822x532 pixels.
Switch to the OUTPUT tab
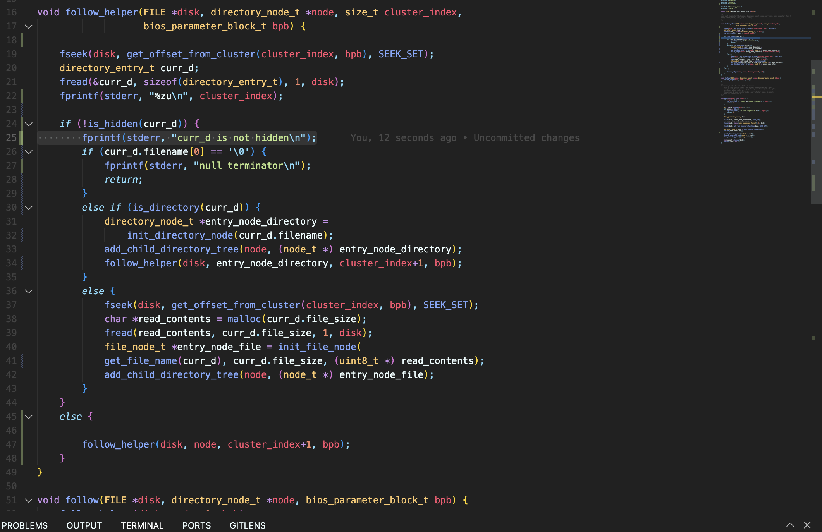(84, 525)
